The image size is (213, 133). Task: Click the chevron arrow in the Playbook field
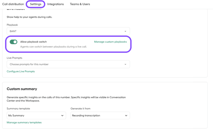tap(125, 31)
